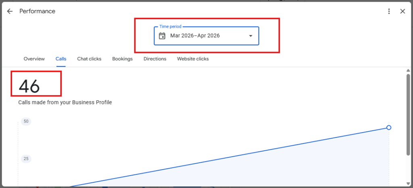Click the calendar icon in Time period

coord(162,36)
